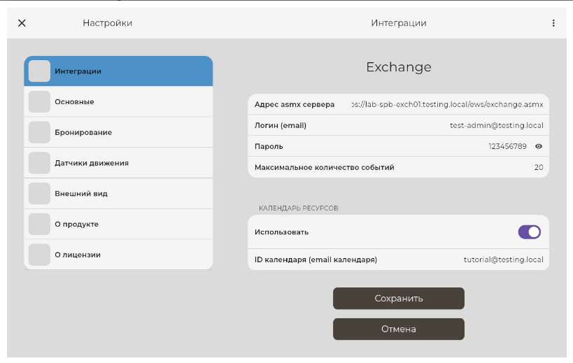Open the three-dot overflow menu
Screen dimensions: 573x363
(x=553, y=23)
